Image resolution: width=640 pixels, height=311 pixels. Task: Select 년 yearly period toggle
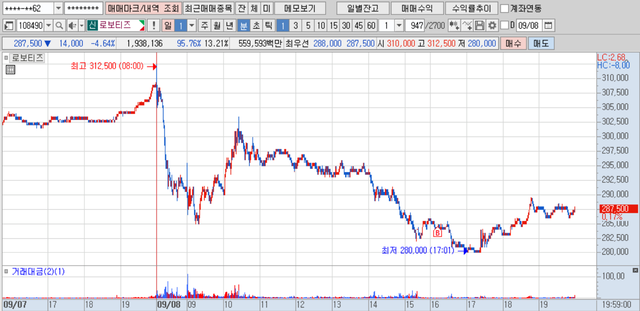pos(229,26)
